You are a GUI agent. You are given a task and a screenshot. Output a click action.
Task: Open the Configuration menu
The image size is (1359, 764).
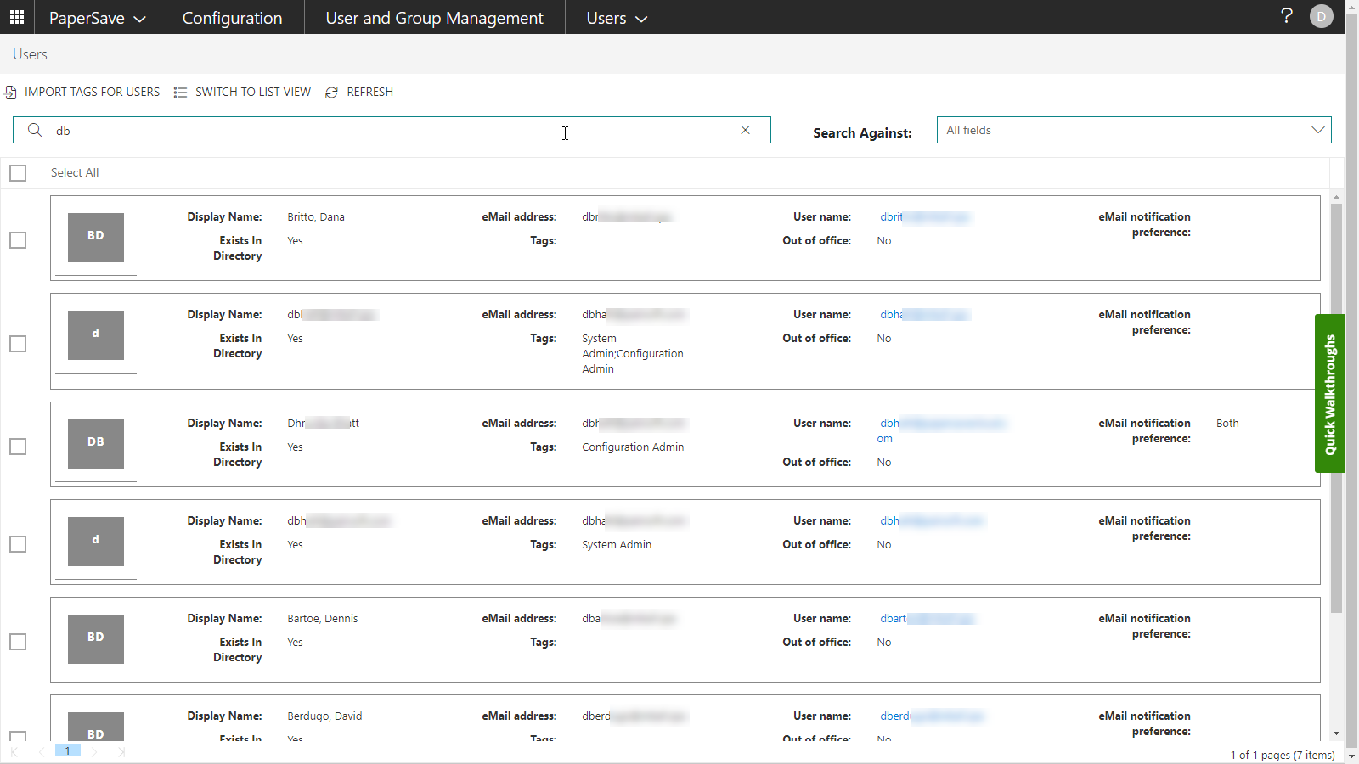click(232, 18)
